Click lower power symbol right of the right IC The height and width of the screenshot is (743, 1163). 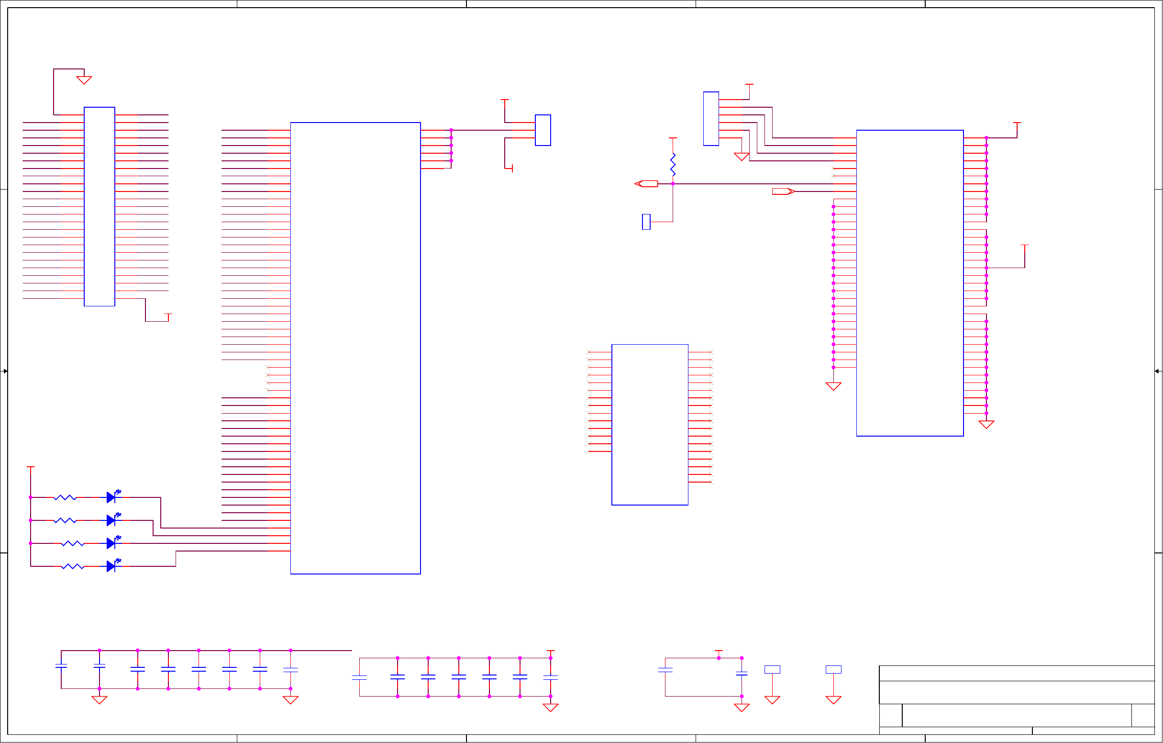coord(1024,248)
